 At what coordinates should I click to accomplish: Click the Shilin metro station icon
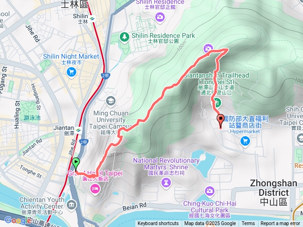pyautogui.click(x=93, y=19)
